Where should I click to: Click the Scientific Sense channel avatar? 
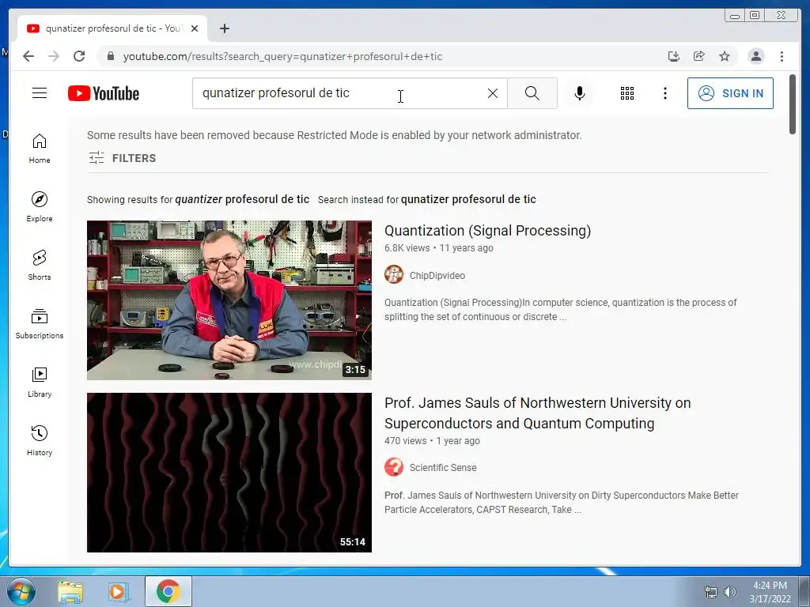point(394,467)
